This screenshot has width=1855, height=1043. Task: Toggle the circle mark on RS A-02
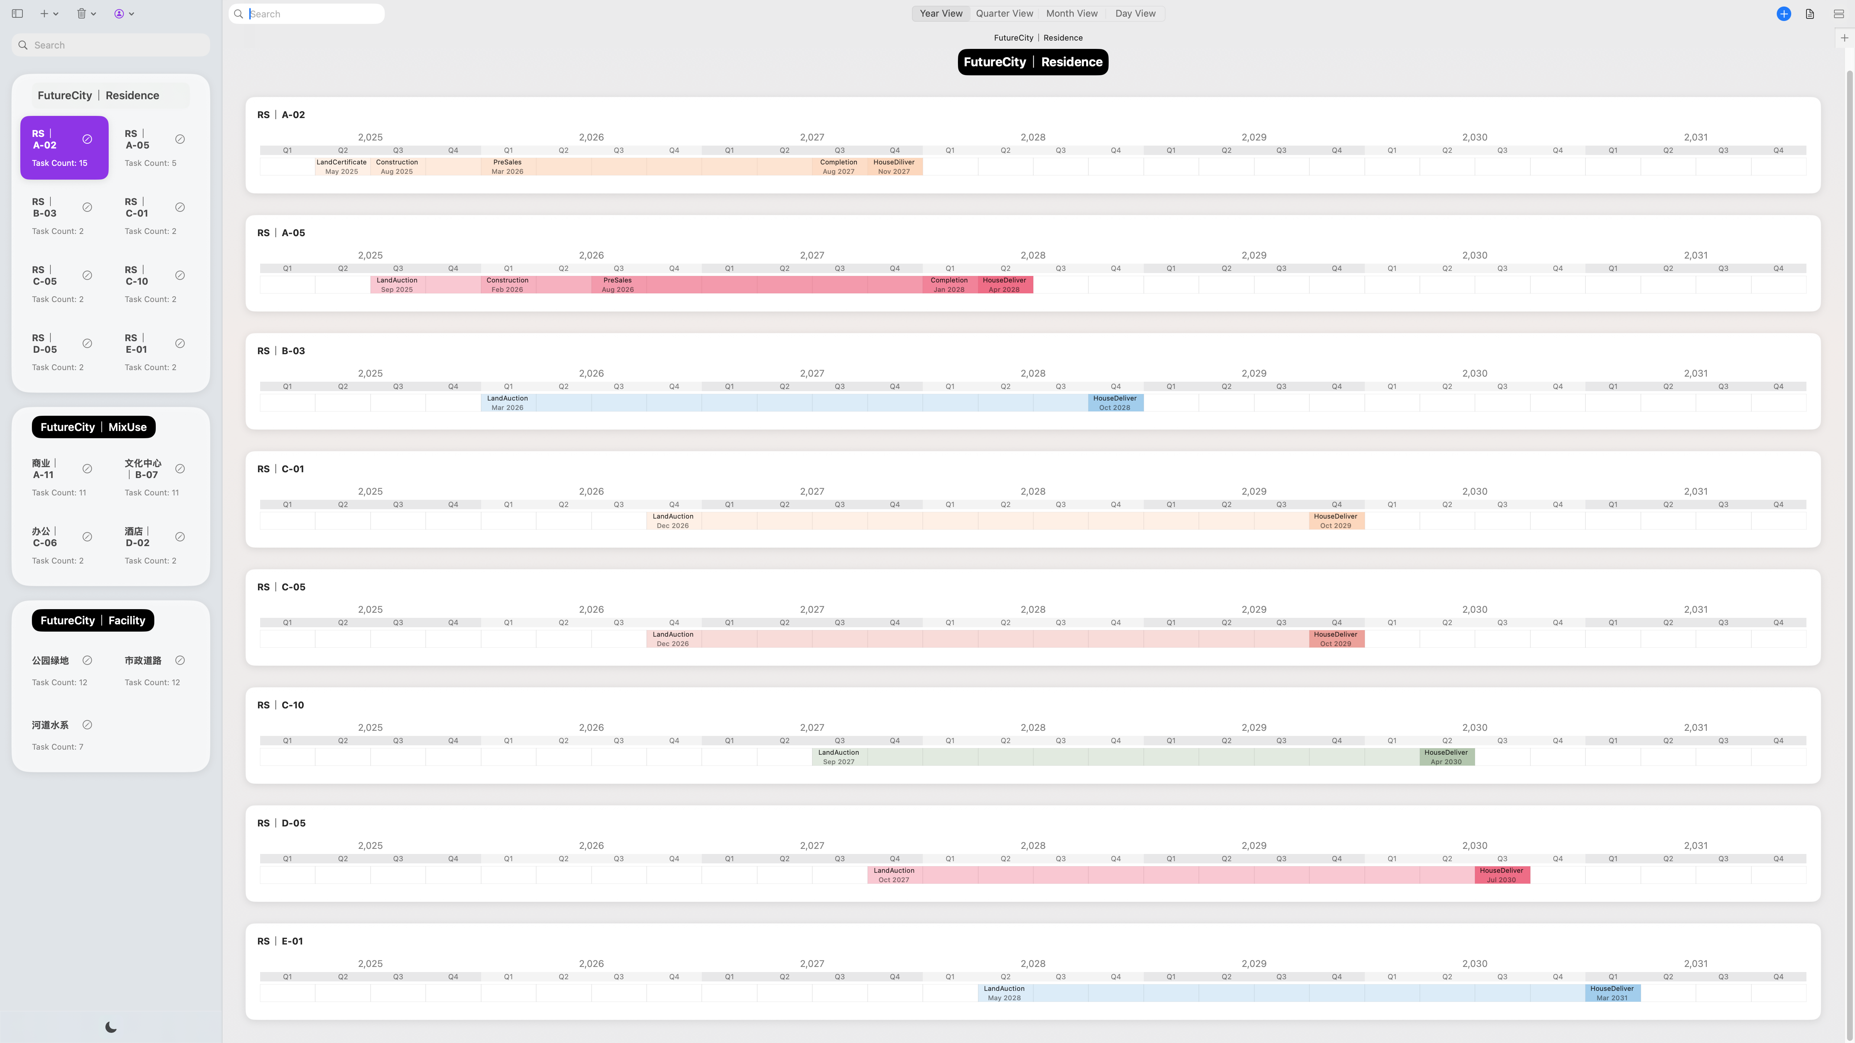click(87, 139)
